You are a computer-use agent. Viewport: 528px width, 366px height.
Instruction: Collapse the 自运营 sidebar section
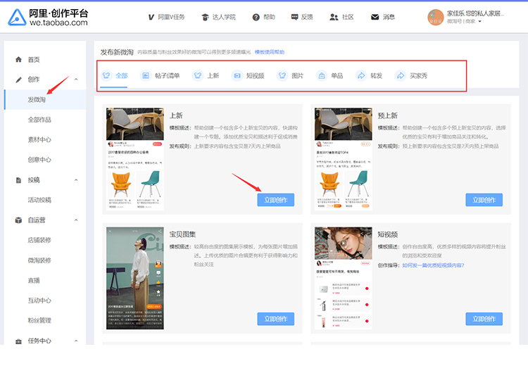point(76,220)
